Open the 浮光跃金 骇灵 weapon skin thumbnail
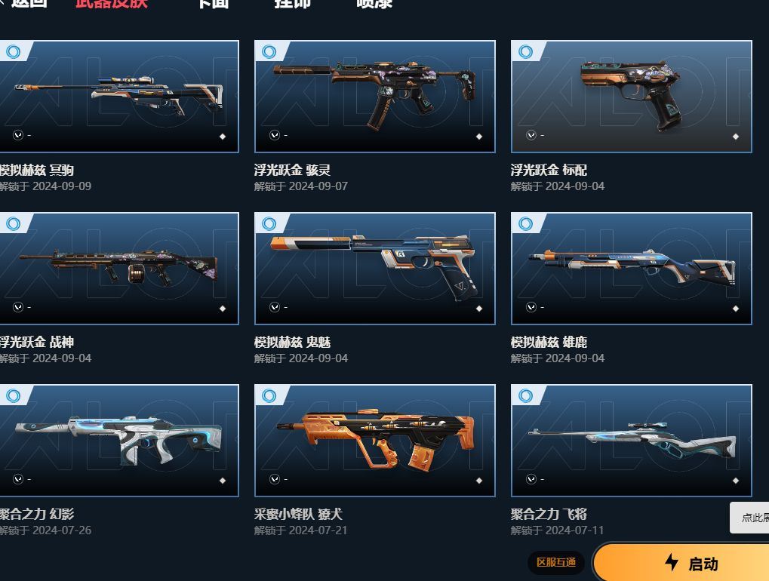The height and width of the screenshot is (581, 769). [x=375, y=97]
